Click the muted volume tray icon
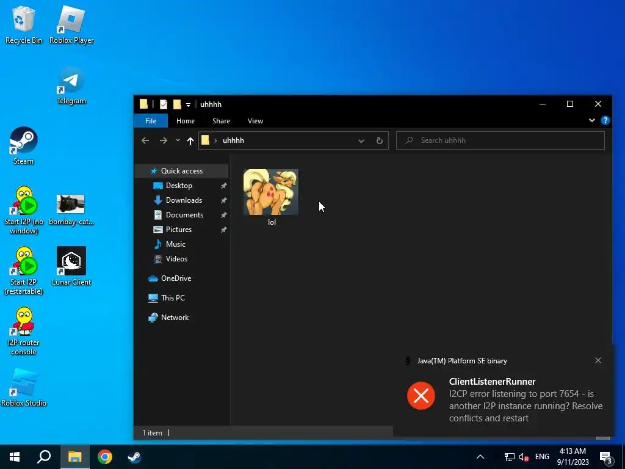The width and height of the screenshot is (625, 469). (x=524, y=457)
